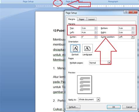The image size is (139, 112).
Task: Select Portrait orientation
Action: [75, 48]
